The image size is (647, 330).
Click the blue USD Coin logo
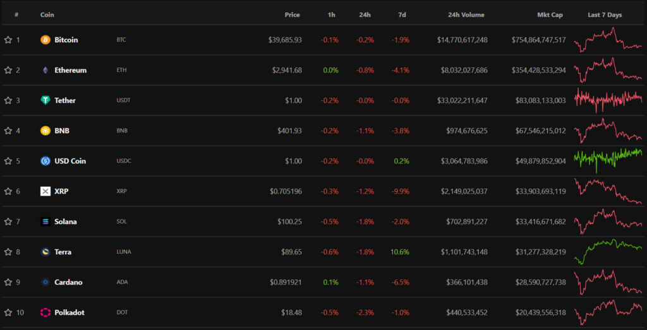[x=45, y=161]
